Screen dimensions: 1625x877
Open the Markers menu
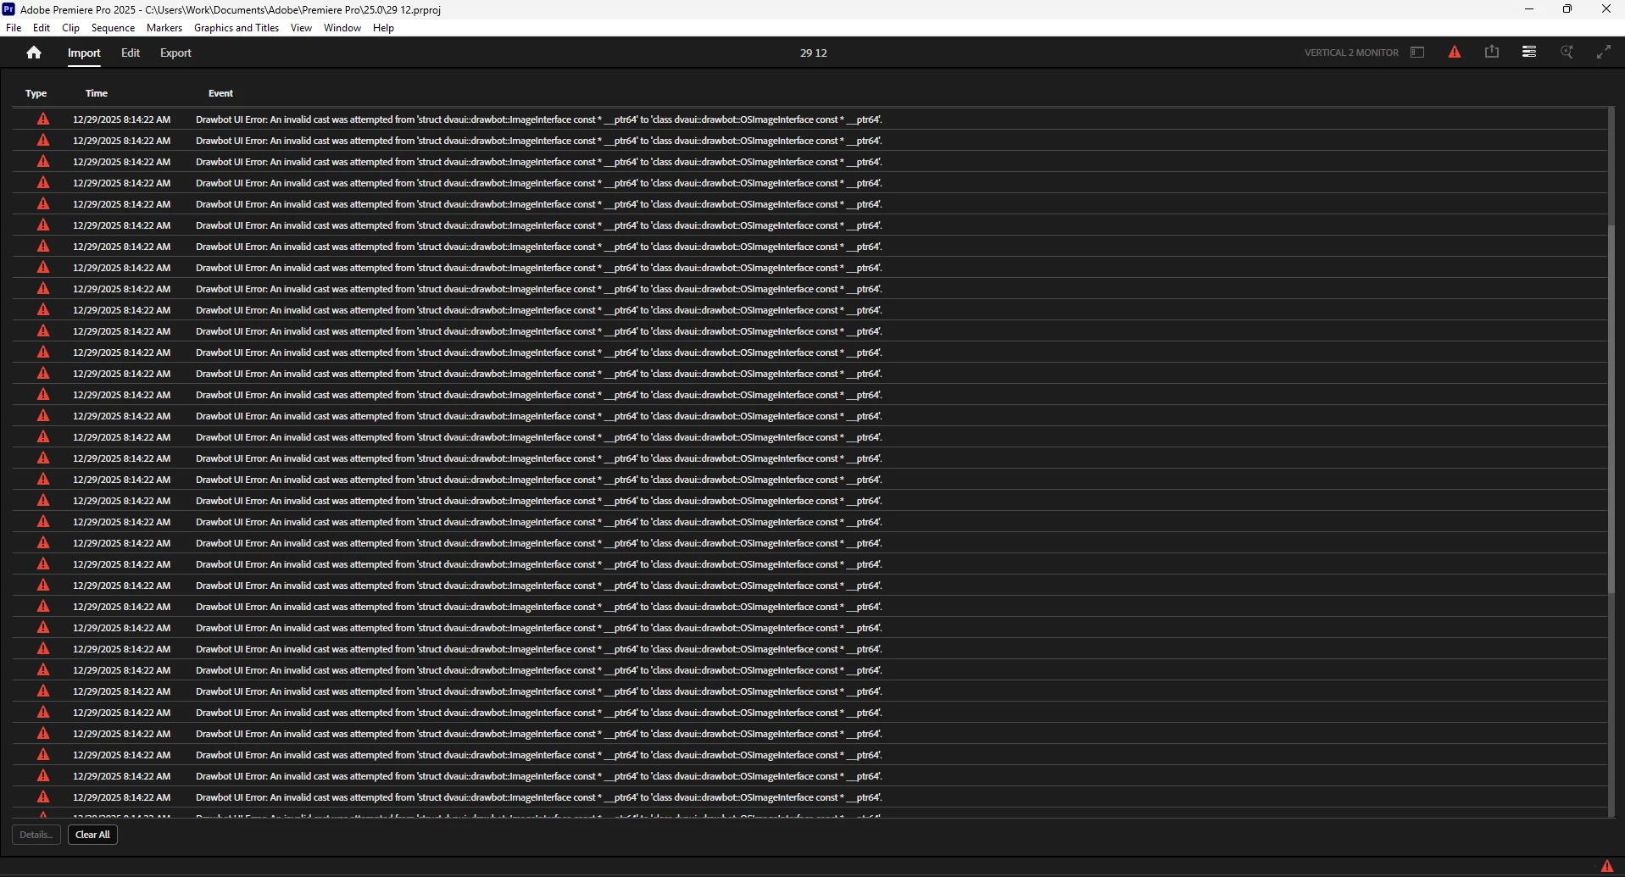point(164,28)
